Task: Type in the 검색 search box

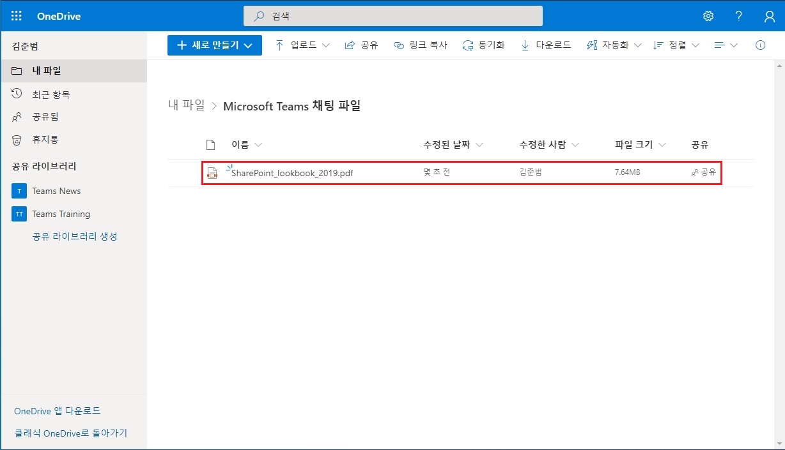Action: (393, 16)
